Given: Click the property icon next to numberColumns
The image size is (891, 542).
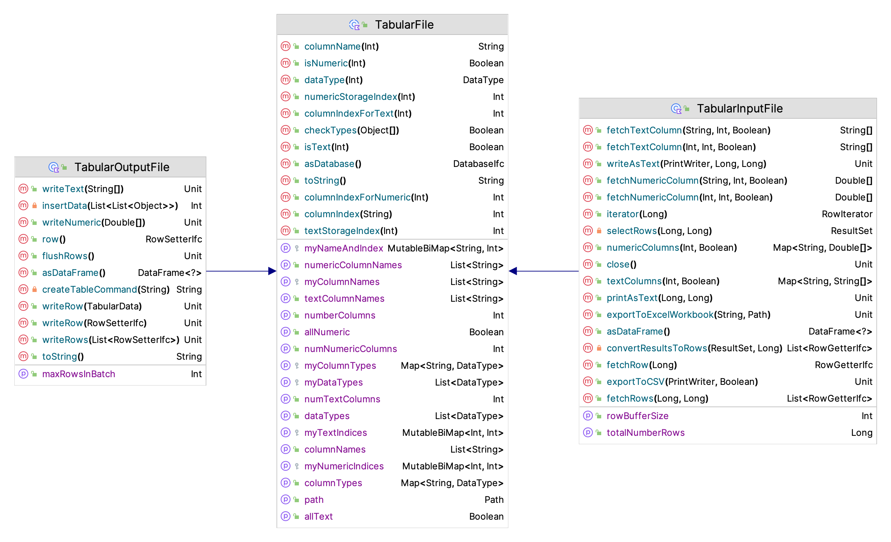Looking at the screenshot, I should [x=285, y=315].
